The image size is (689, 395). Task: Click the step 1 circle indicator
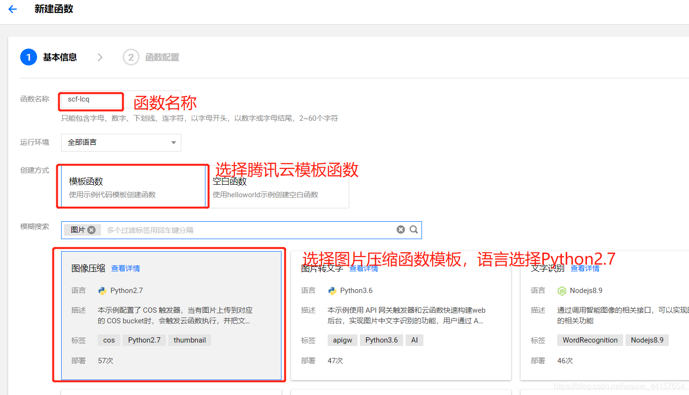pos(28,57)
